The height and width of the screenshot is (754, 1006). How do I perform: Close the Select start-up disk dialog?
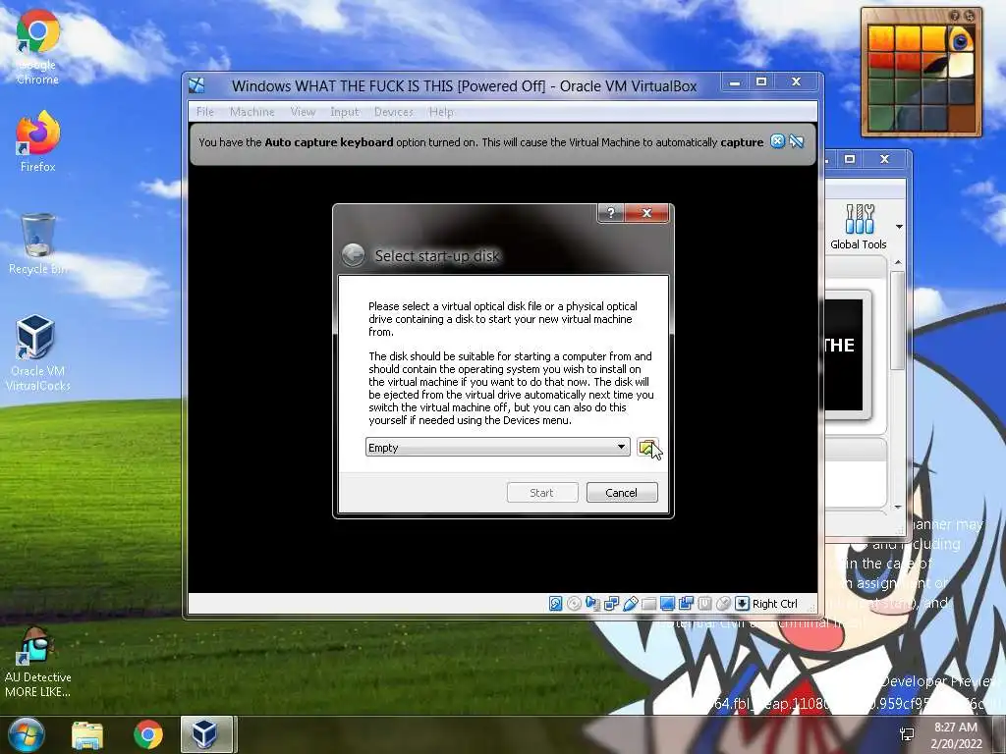click(646, 213)
